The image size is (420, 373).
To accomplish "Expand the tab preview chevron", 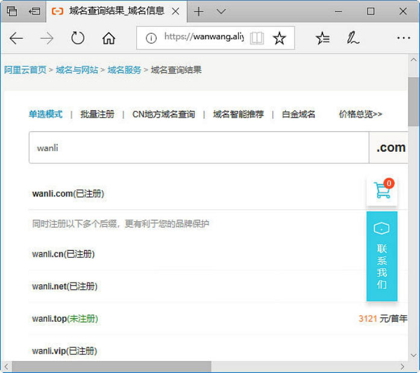I will point(221,11).
